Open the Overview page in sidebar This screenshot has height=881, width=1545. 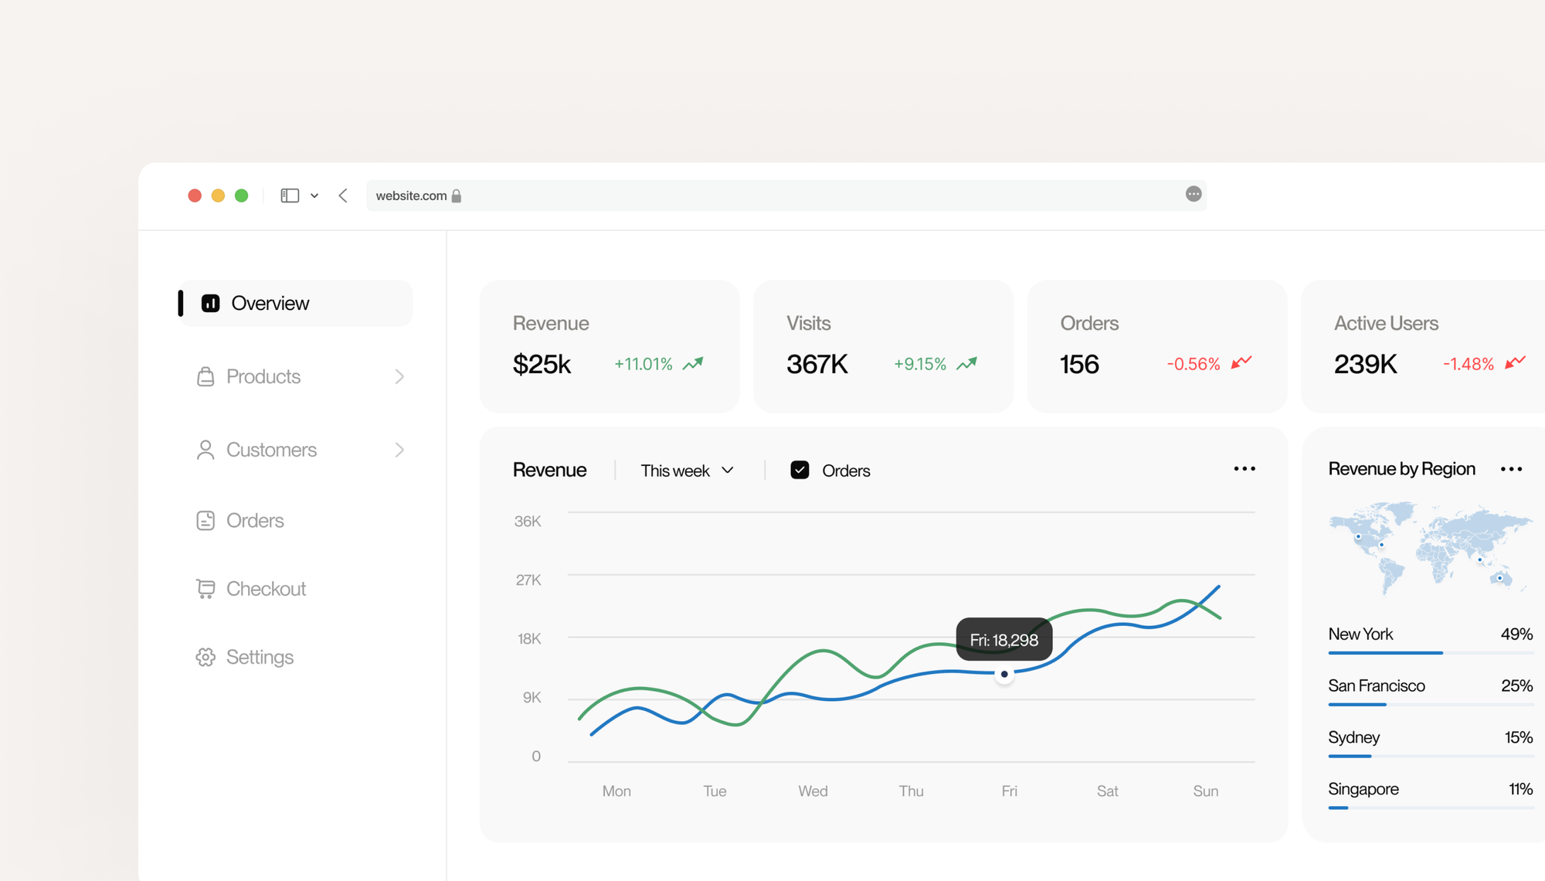(x=295, y=303)
